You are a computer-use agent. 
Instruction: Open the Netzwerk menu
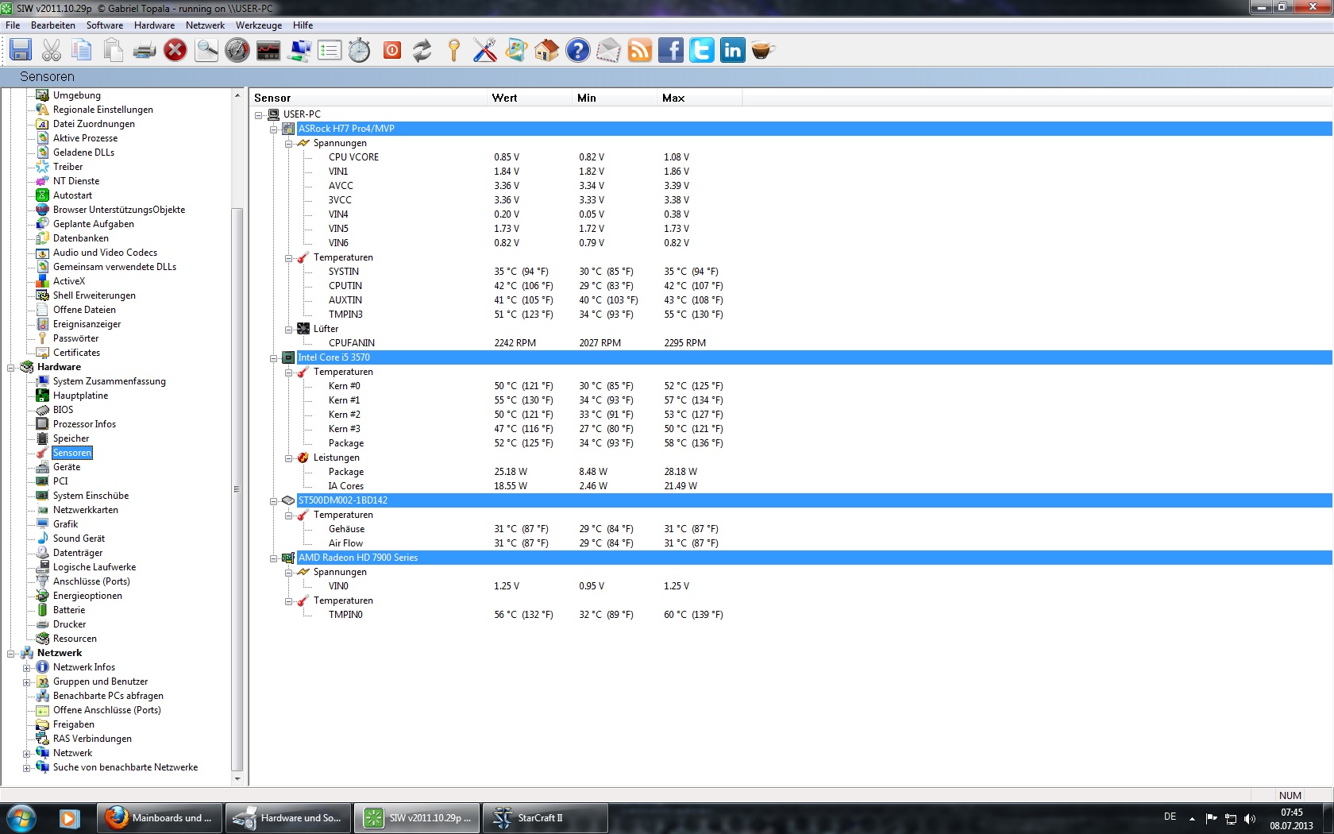point(206,25)
